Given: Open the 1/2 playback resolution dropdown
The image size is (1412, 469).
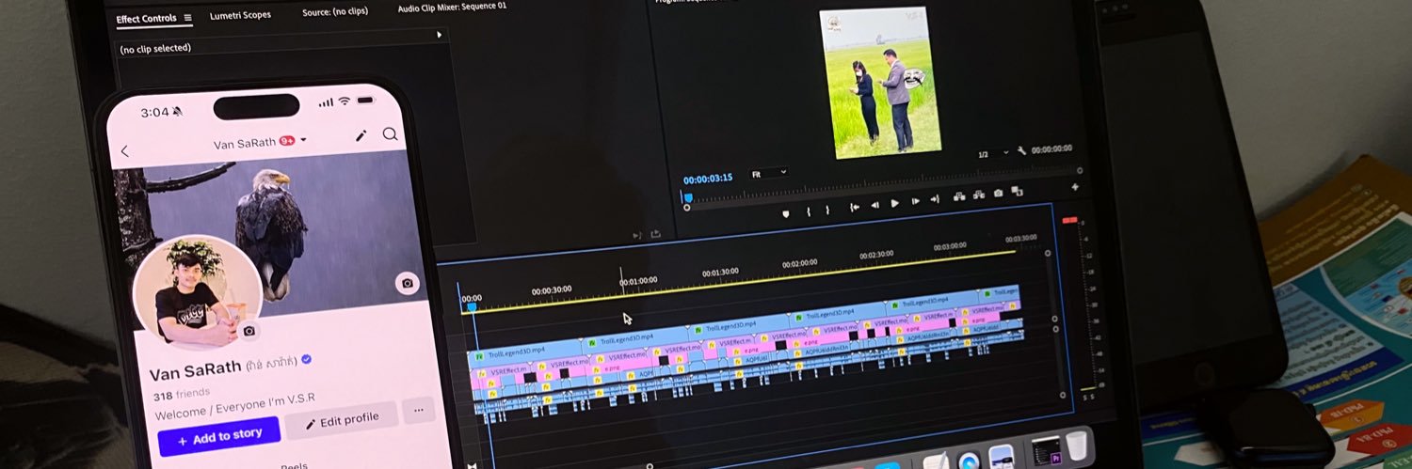Looking at the screenshot, I should pos(991,154).
